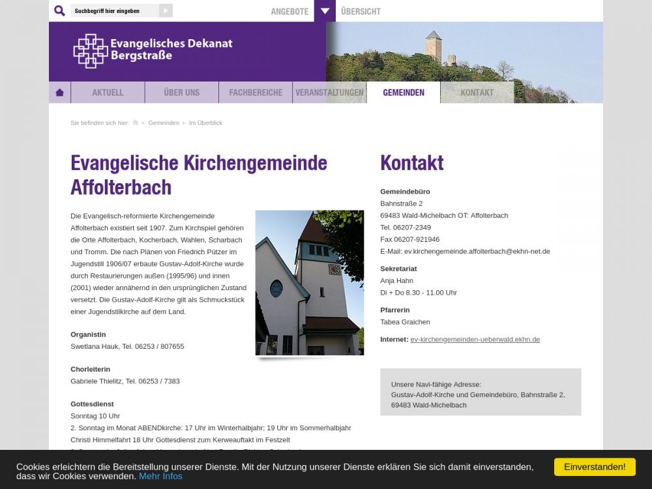The width and height of the screenshot is (652, 489).
Task: Click the breadcrumb home icon
Action: click(x=136, y=123)
